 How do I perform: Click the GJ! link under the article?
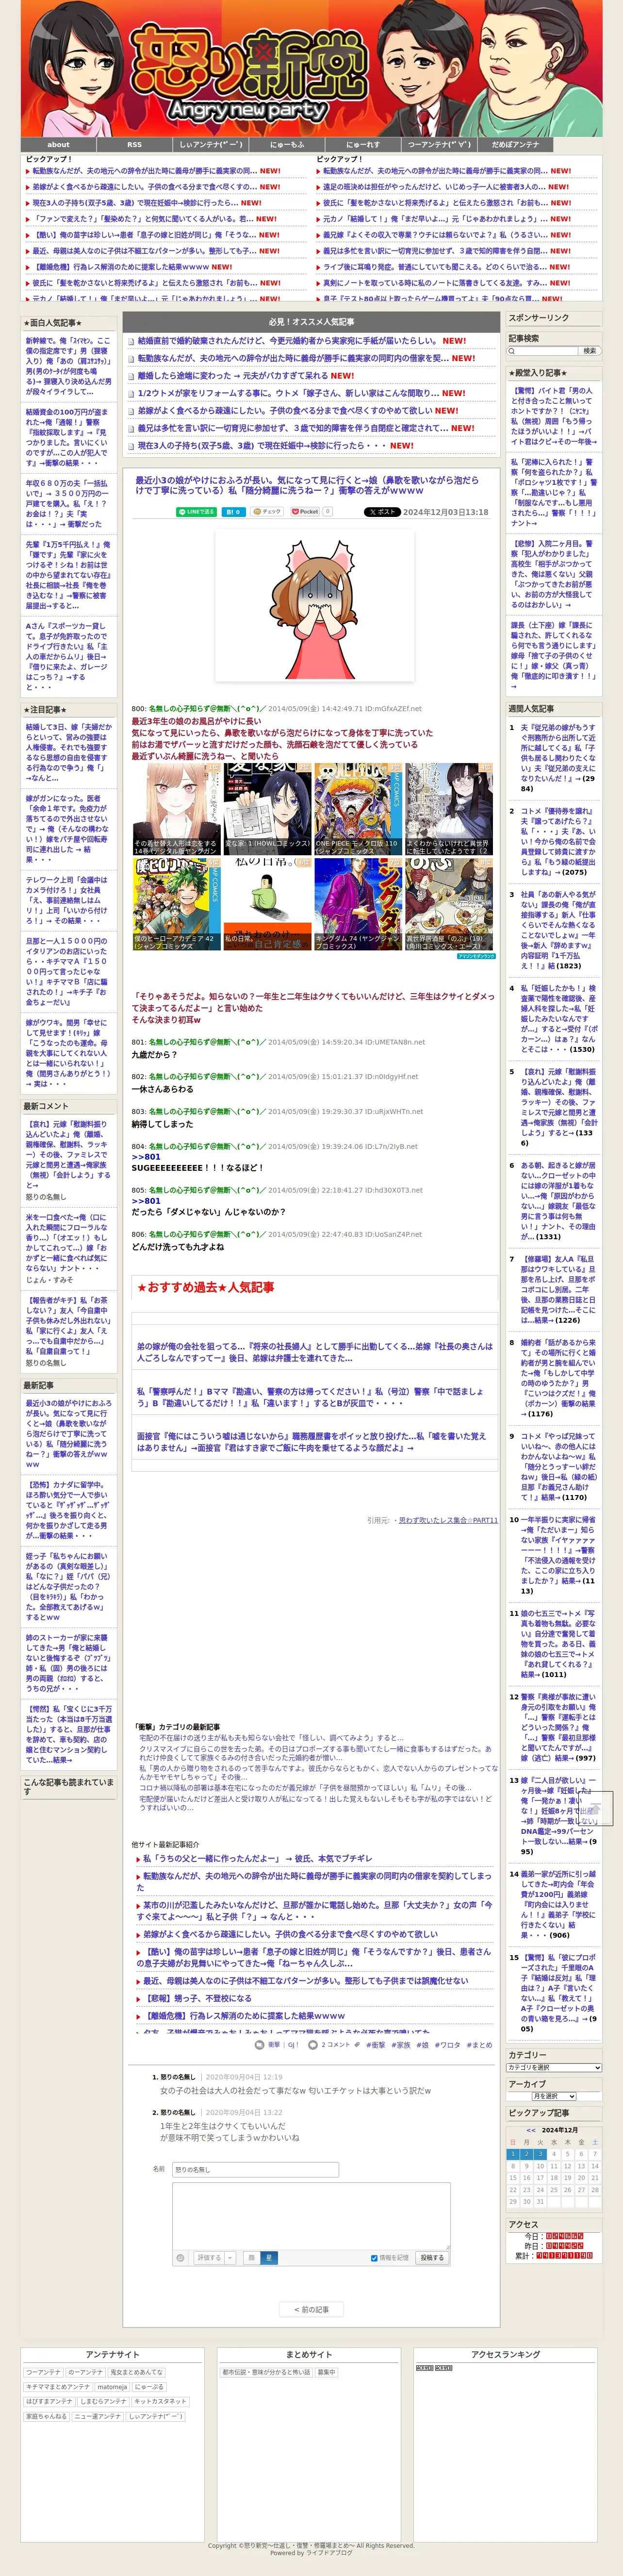pyautogui.click(x=293, y=2045)
